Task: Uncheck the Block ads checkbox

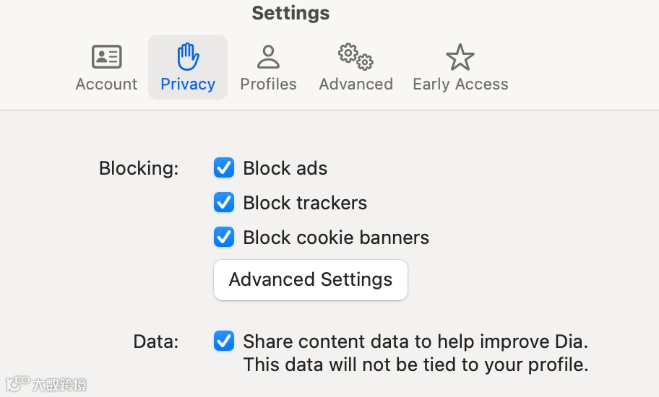Action: pos(224,168)
